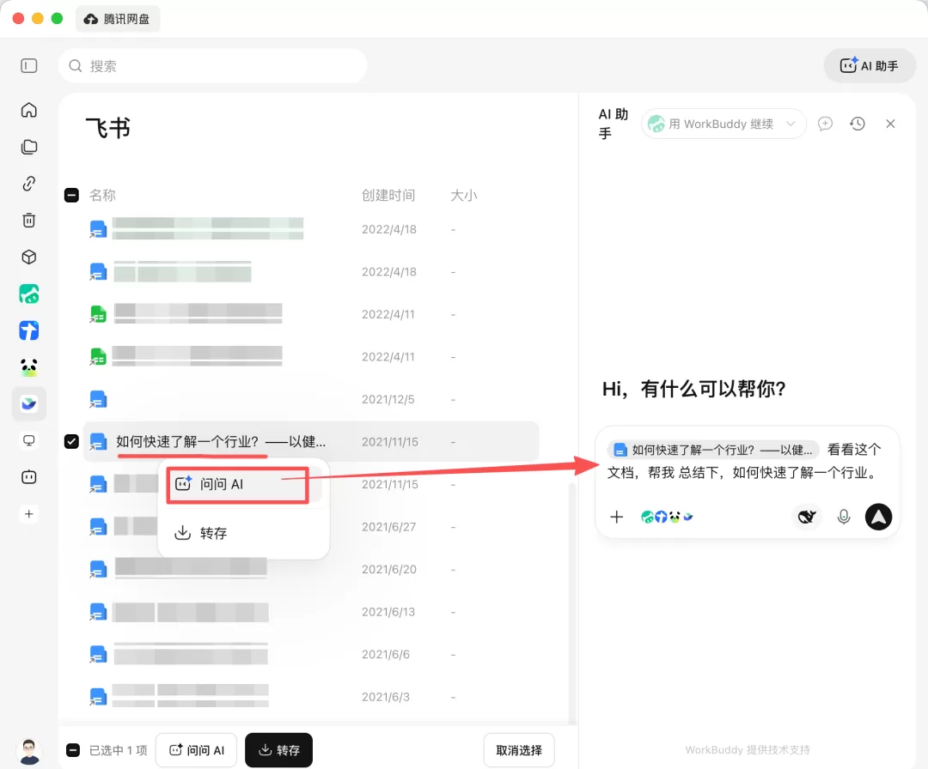The height and width of the screenshot is (769, 928).
Task: Open the green pig app in the sidebar
Action: tap(28, 294)
